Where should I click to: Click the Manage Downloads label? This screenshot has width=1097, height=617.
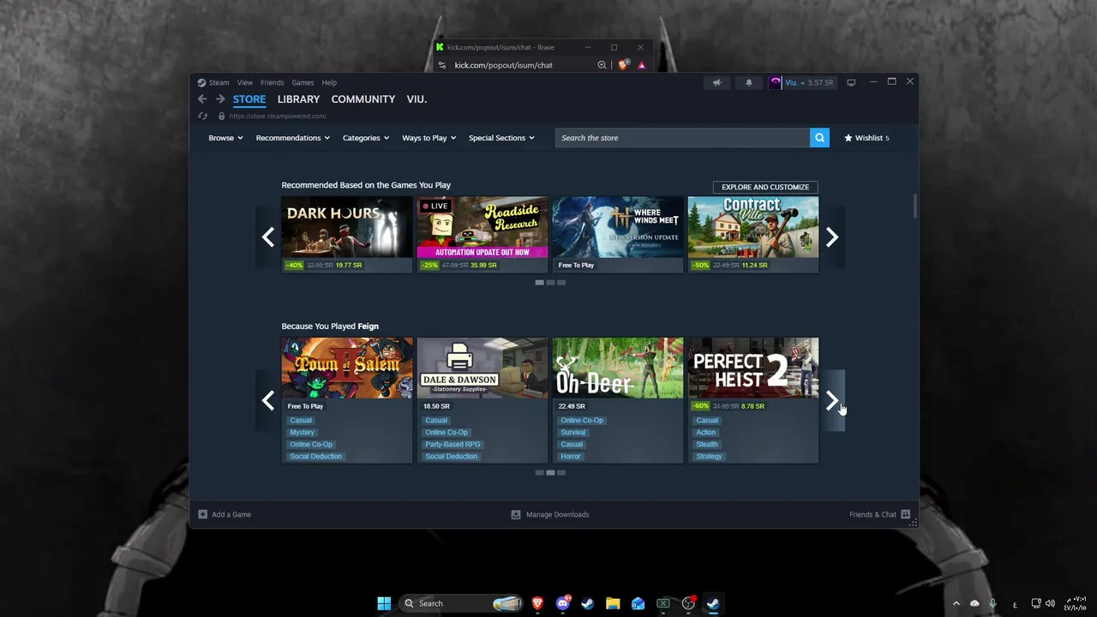[x=558, y=514]
